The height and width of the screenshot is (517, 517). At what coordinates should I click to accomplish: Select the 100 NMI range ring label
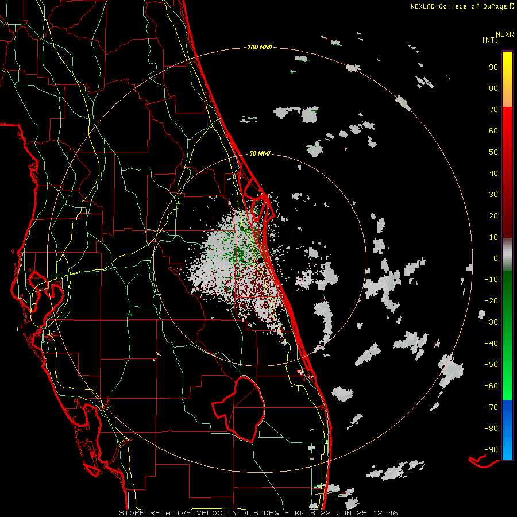pos(260,48)
